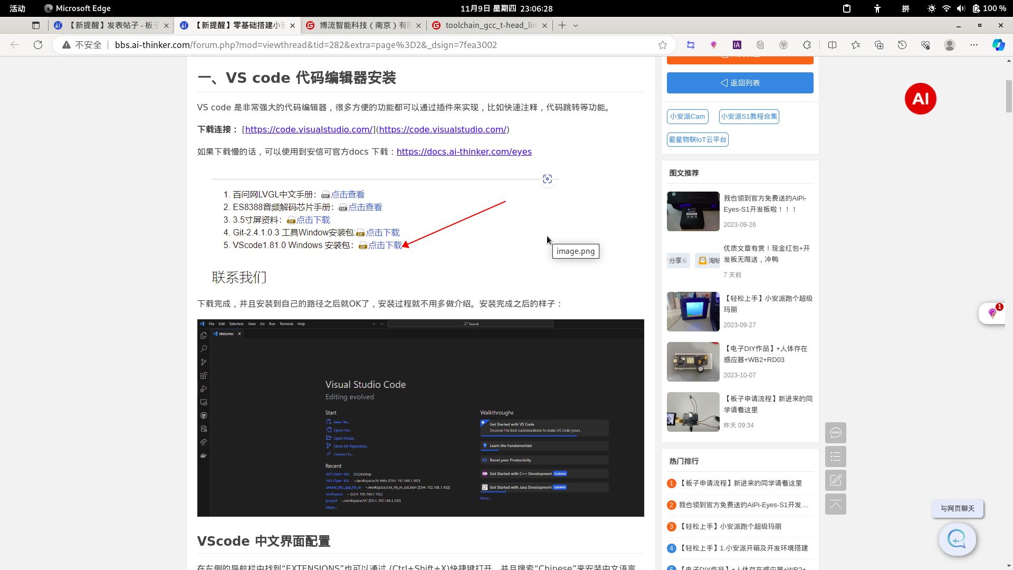
Task: Open first code.visualstudio.com download link
Action: (309, 129)
